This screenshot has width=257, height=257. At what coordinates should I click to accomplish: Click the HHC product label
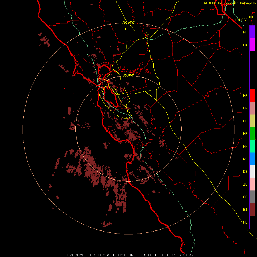251,17
